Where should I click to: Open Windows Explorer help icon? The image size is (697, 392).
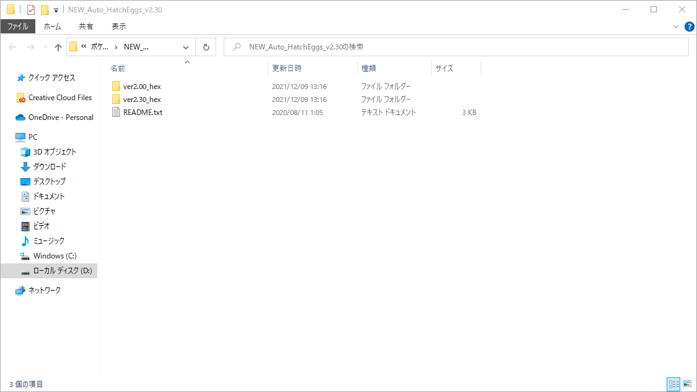tap(689, 27)
